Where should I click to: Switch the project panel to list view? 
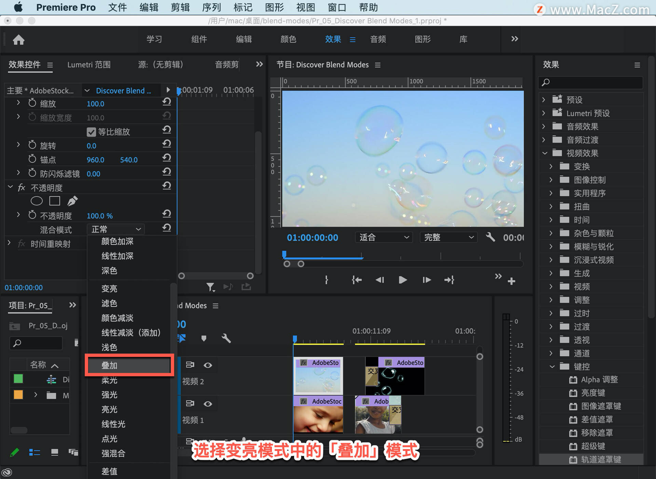point(35,452)
